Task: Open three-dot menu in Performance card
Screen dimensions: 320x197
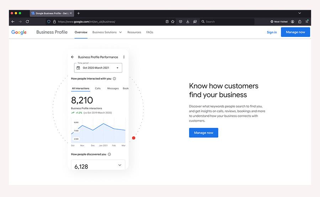Action: pos(124,57)
